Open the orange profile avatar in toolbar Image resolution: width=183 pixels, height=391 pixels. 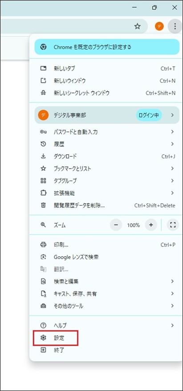[159, 26]
